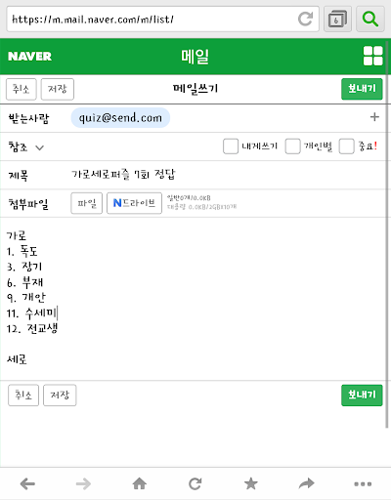
Task: Enable the 내게쓰기 checkbox
Action: coord(231,146)
